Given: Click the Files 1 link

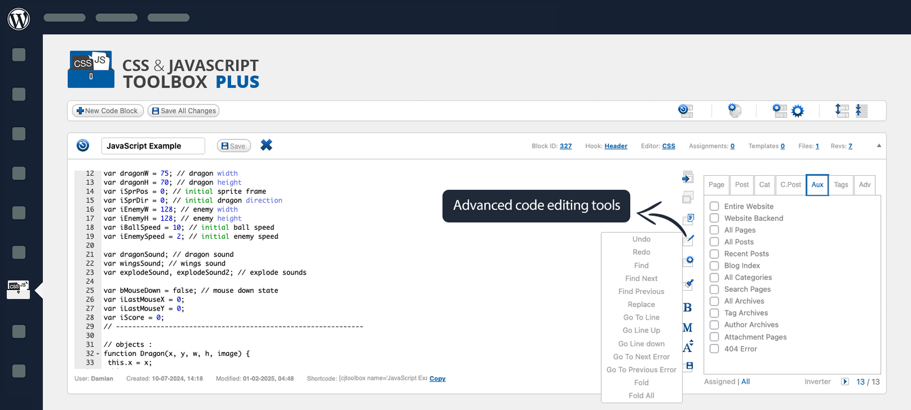Looking at the screenshot, I should point(817,146).
